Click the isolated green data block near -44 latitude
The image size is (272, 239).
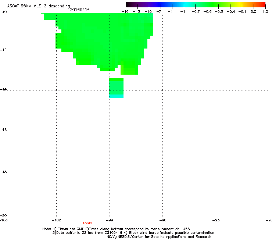click(x=116, y=88)
